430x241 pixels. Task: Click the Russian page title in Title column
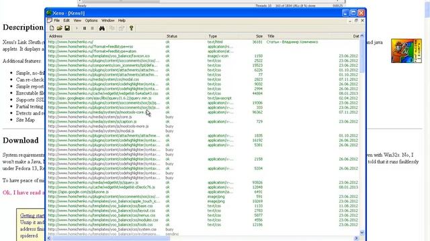click(292, 42)
